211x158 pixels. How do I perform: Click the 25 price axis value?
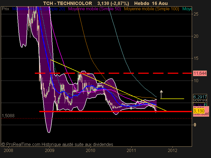(196, 14)
